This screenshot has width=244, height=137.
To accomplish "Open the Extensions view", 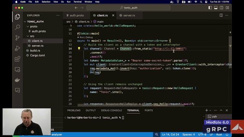I will pos(18,59).
